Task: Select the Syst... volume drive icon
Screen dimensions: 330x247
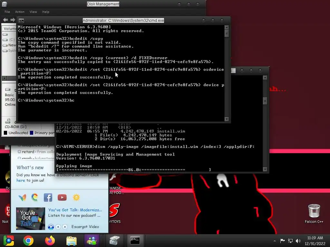Action: 5,50
